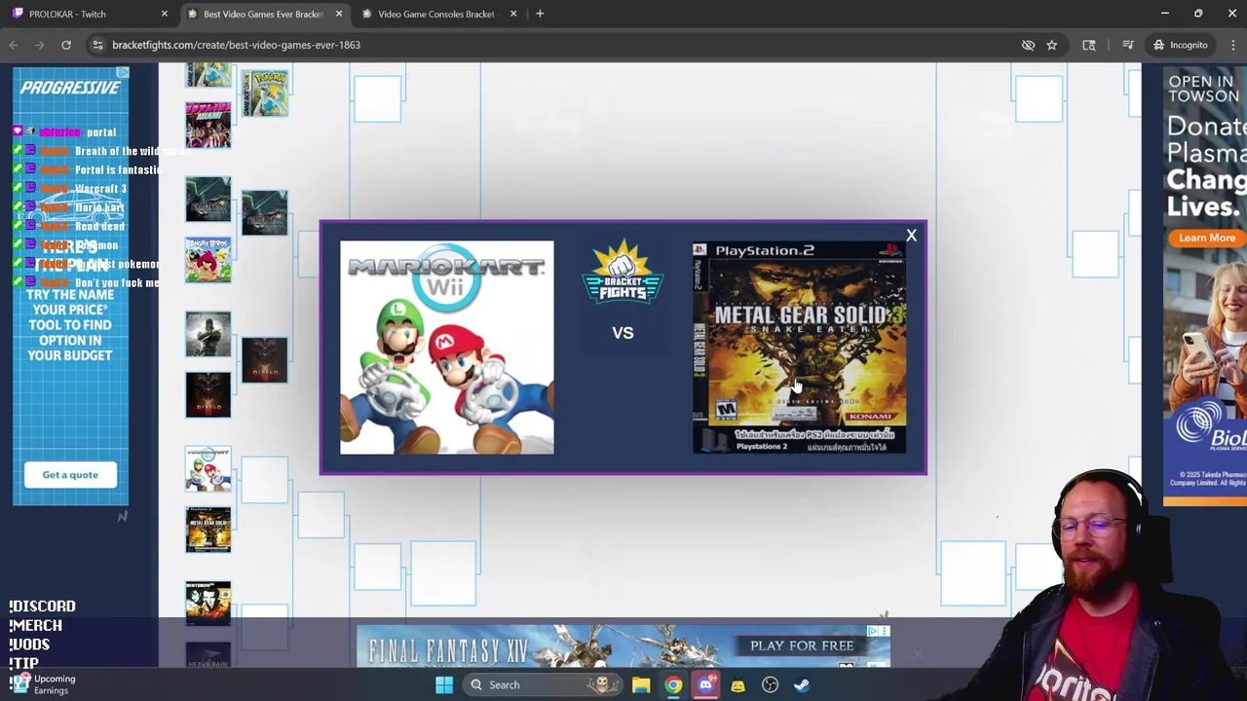This screenshot has width=1247, height=701.
Task: Close the PROLOKAR - Twitch tab
Action: point(164,14)
